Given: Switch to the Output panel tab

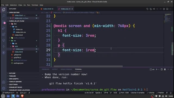Looking at the screenshot, I should coord(55,69).
